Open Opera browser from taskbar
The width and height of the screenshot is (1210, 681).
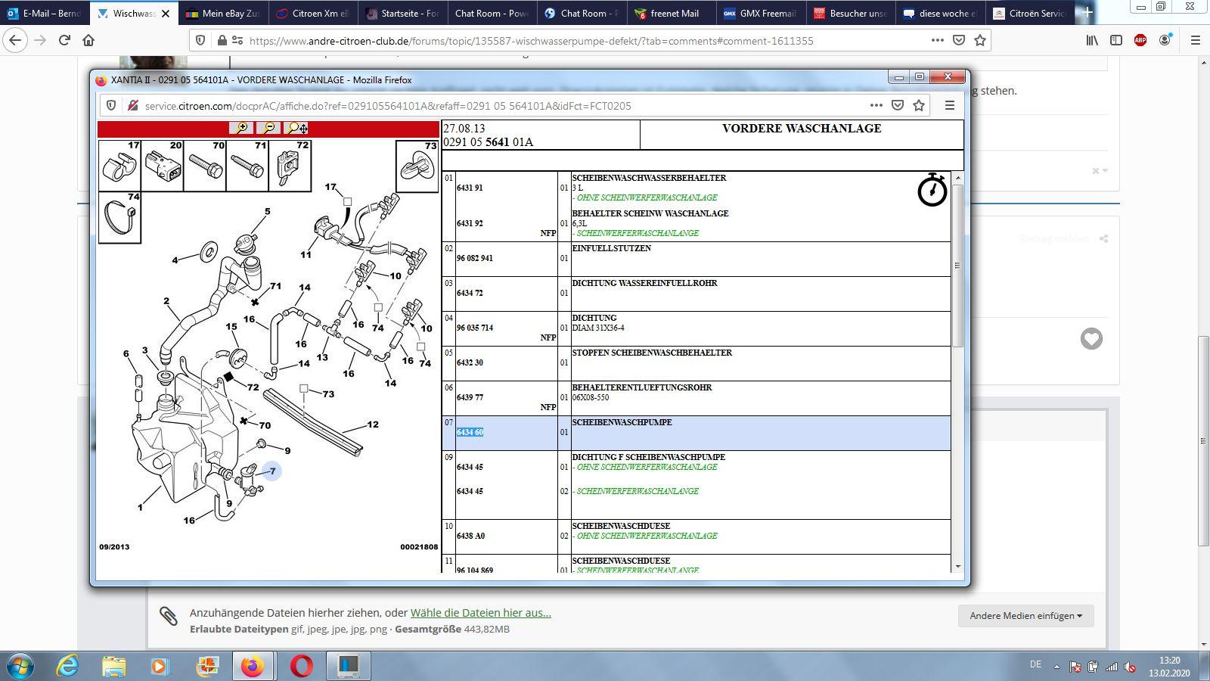click(301, 666)
